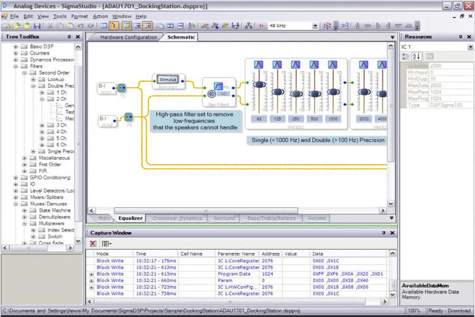Clear the Capture Window log with red X icon
The height and width of the screenshot is (317, 475).
[93, 243]
